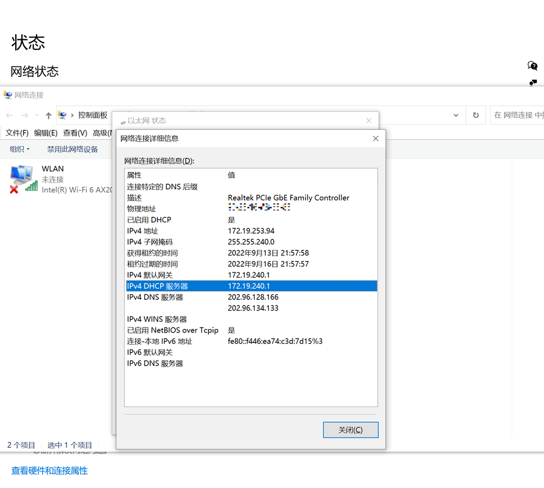Image resolution: width=544 pixels, height=488 pixels.
Task: Open the 文件(F) menu
Action: click(x=17, y=133)
